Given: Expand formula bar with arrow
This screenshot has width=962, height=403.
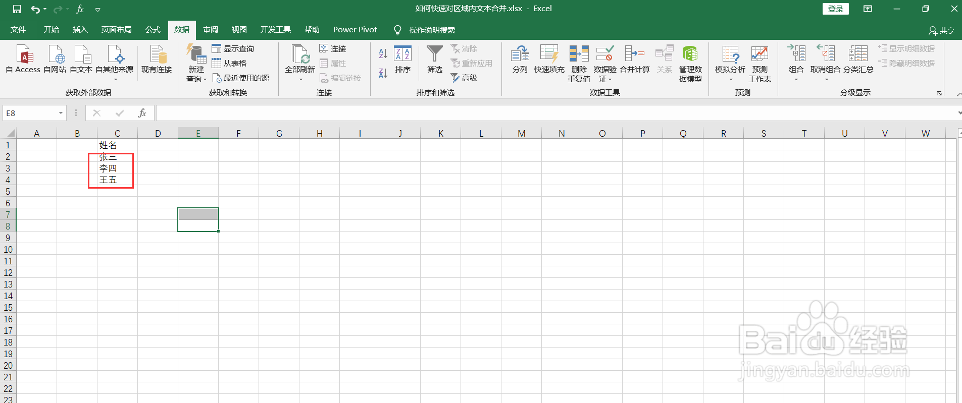Looking at the screenshot, I should pyautogui.click(x=959, y=113).
